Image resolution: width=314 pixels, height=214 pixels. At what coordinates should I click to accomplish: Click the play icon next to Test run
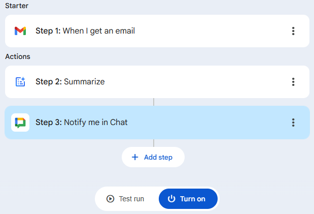[x=110, y=199]
